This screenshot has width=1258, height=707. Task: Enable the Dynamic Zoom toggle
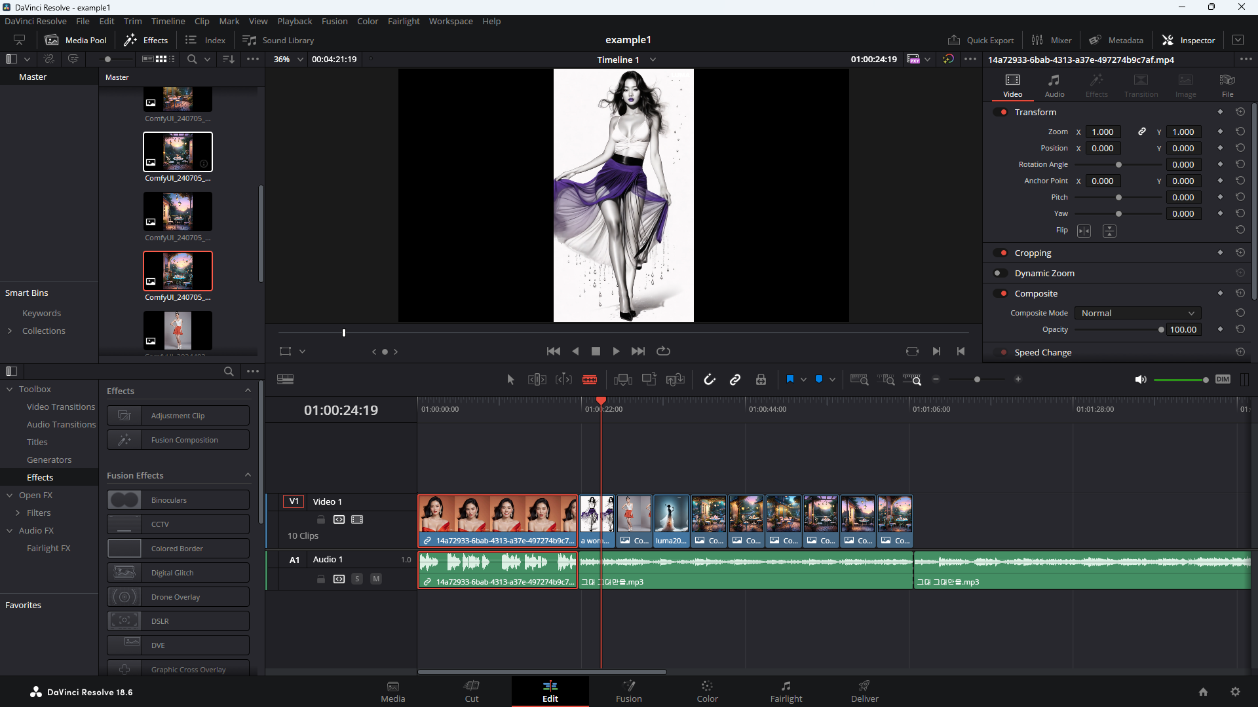coord(1001,273)
